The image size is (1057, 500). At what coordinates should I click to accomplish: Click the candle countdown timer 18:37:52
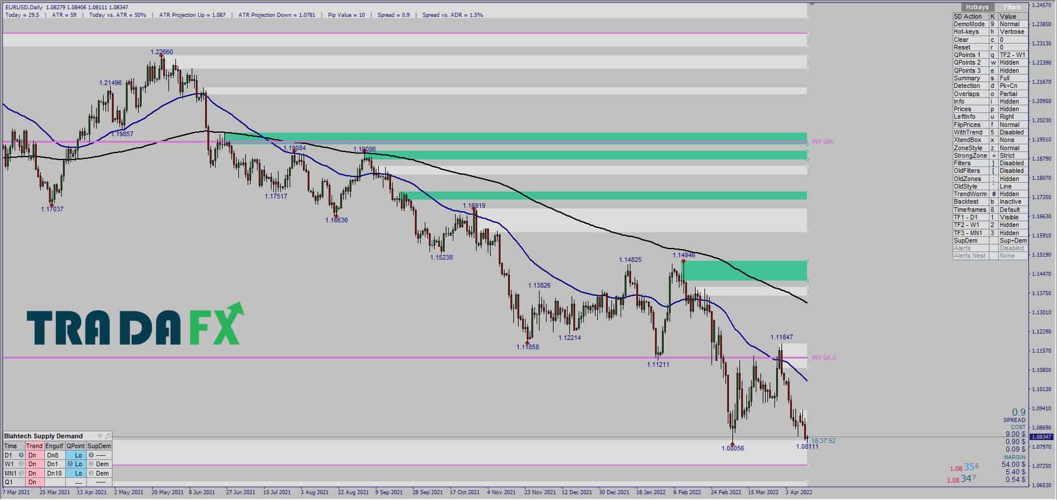[823, 441]
